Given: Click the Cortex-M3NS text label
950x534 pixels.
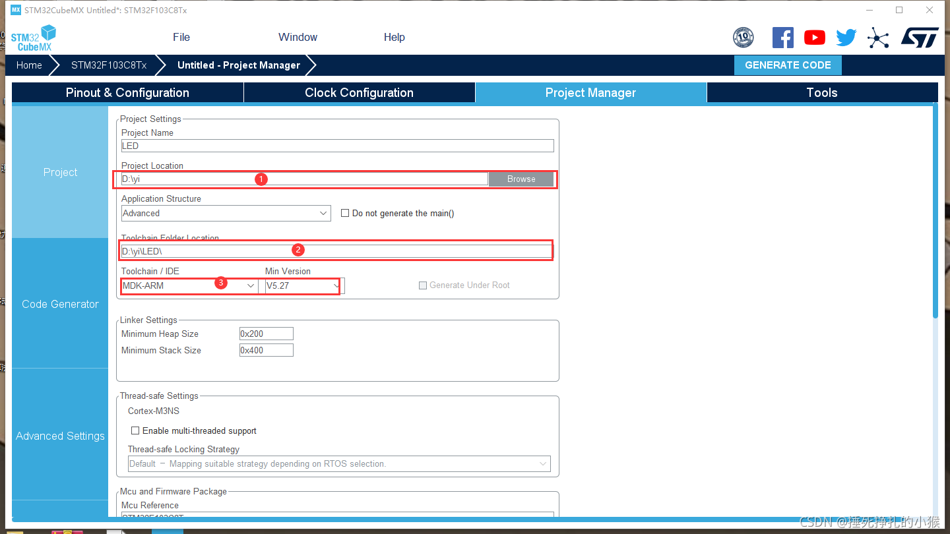Looking at the screenshot, I should 154,411.
